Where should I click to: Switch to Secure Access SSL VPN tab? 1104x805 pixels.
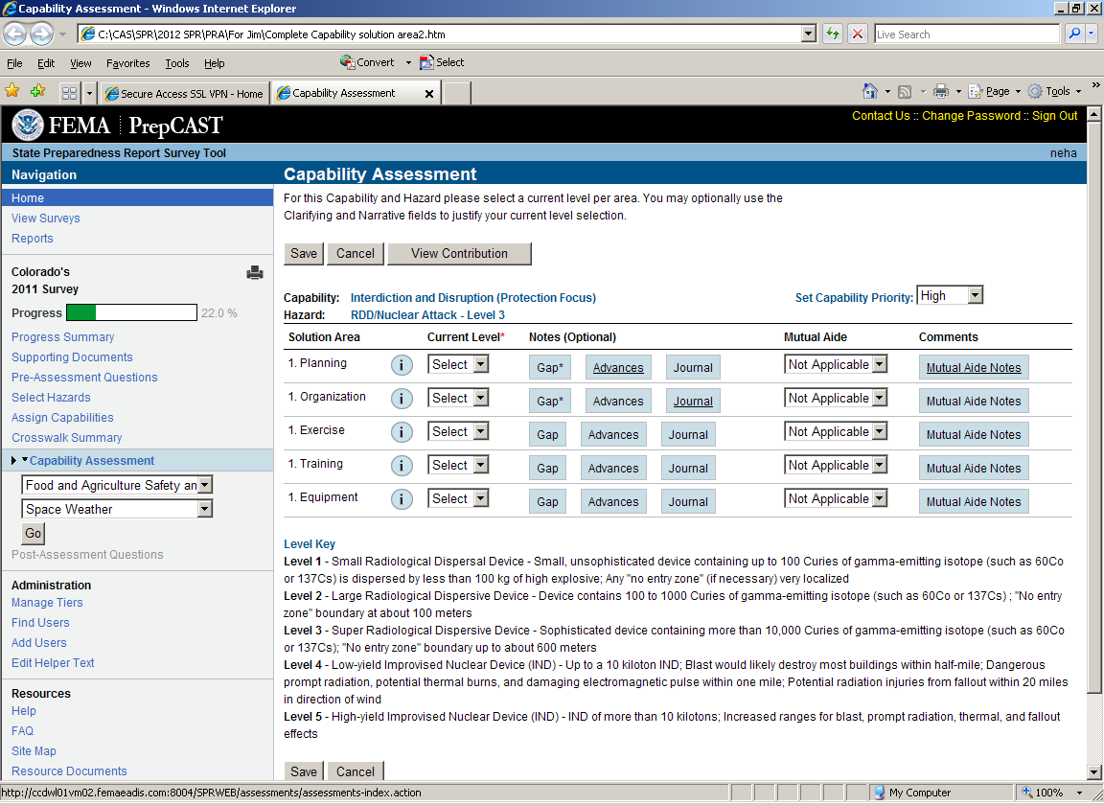click(184, 94)
